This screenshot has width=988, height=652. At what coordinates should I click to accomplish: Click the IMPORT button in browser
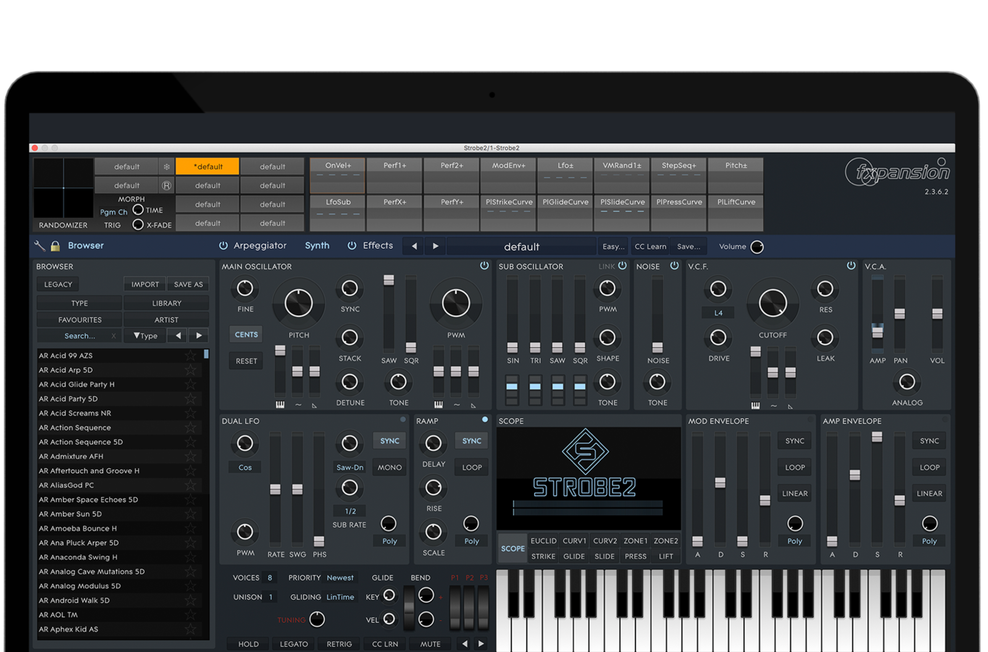click(145, 284)
